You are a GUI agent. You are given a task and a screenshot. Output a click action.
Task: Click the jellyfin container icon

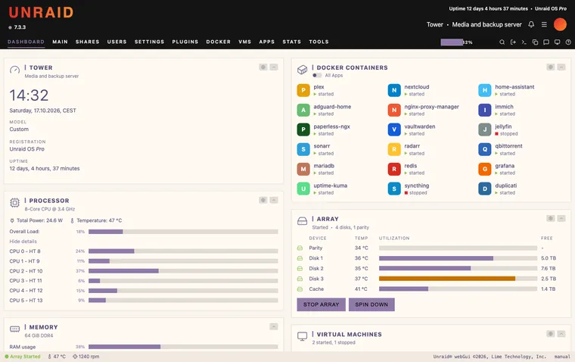click(x=485, y=130)
